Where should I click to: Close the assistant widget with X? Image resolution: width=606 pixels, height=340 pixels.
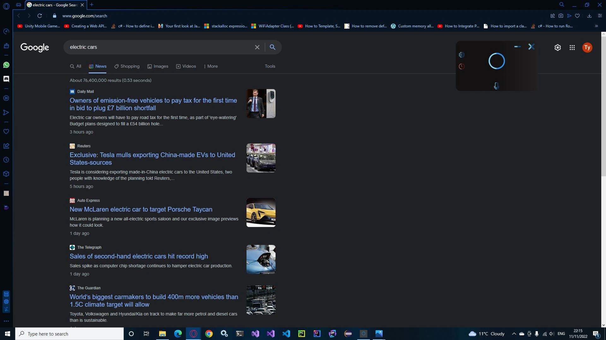tap(532, 47)
